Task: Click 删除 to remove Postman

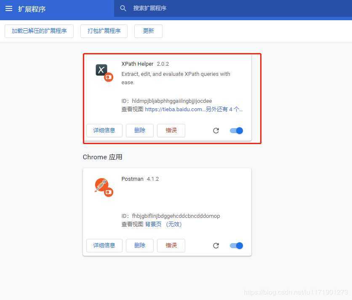Action: 140,245
